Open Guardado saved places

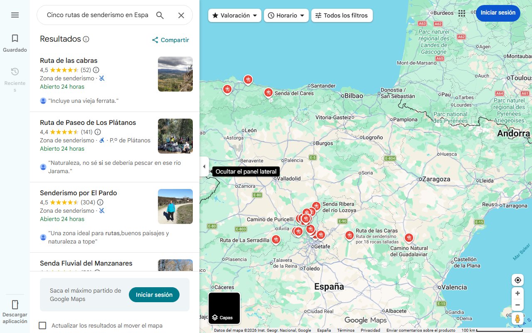tap(15, 42)
